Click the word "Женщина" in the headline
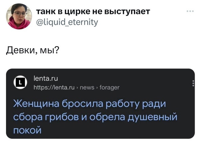The height and width of the screenshot is (147, 201). (36, 104)
